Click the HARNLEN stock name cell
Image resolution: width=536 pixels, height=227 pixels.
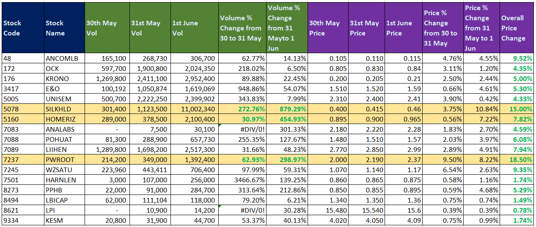coord(64,180)
